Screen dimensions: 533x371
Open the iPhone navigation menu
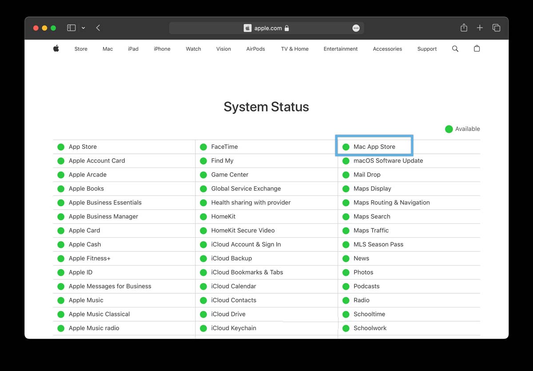click(x=162, y=49)
